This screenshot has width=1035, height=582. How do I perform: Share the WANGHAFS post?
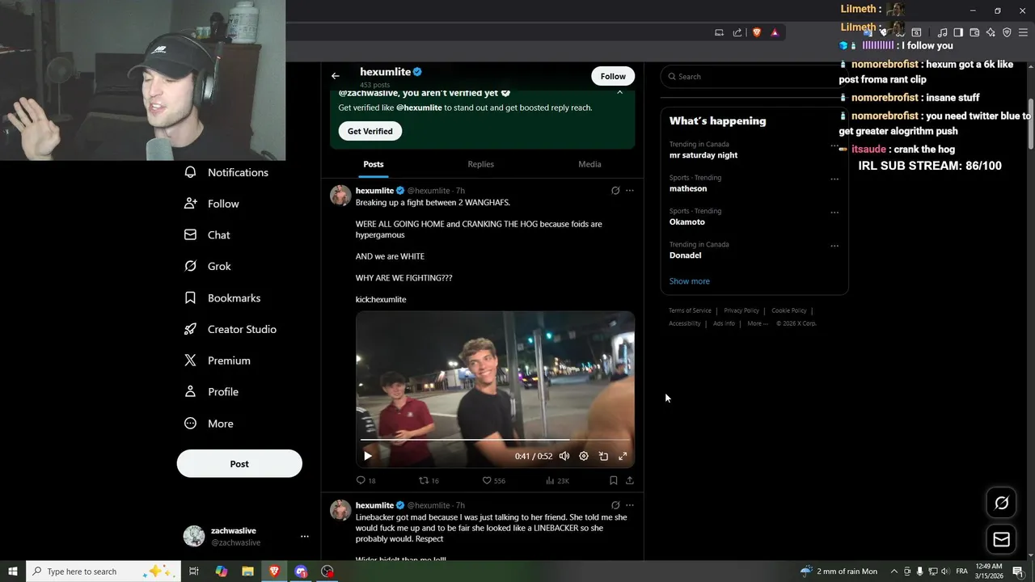coord(630,480)
